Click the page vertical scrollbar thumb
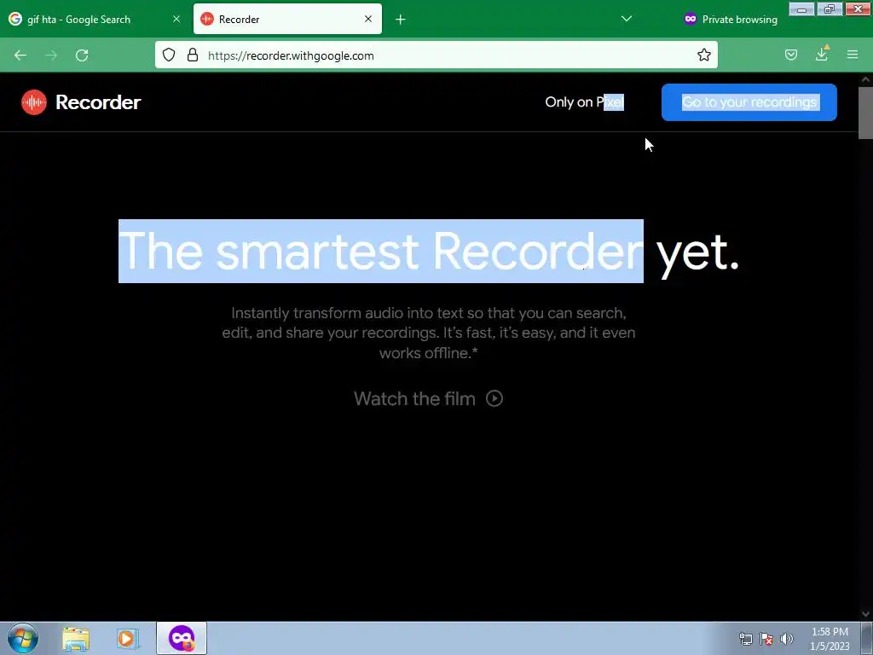 pos(865,113)
